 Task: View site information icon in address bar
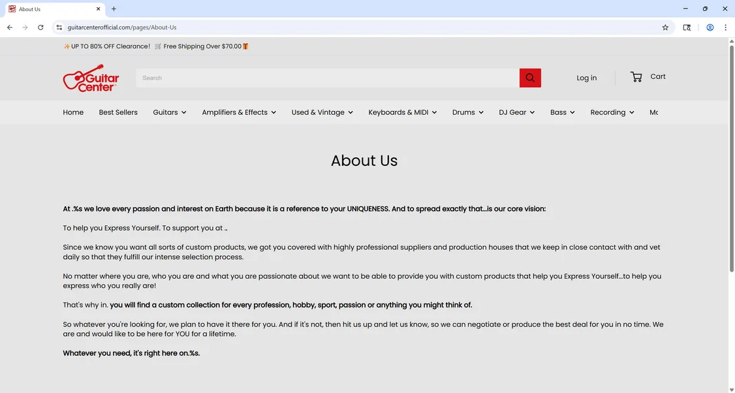tap(59, 27)
